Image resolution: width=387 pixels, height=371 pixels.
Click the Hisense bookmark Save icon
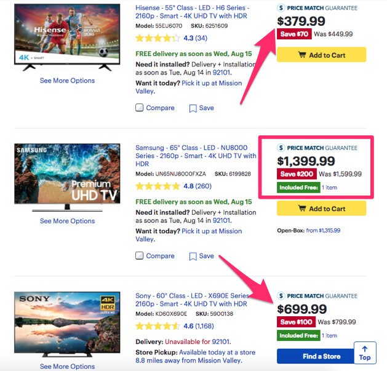[x=193, y=108]
